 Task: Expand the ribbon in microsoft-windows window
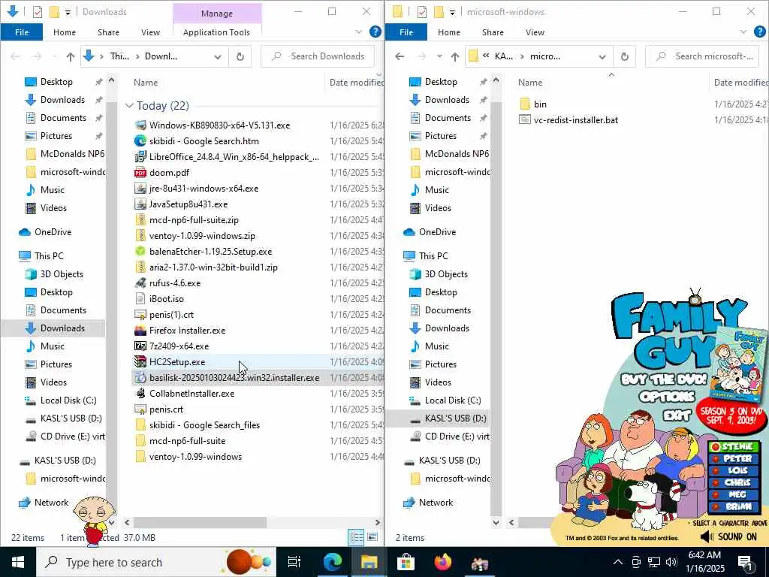click(743, 32)
